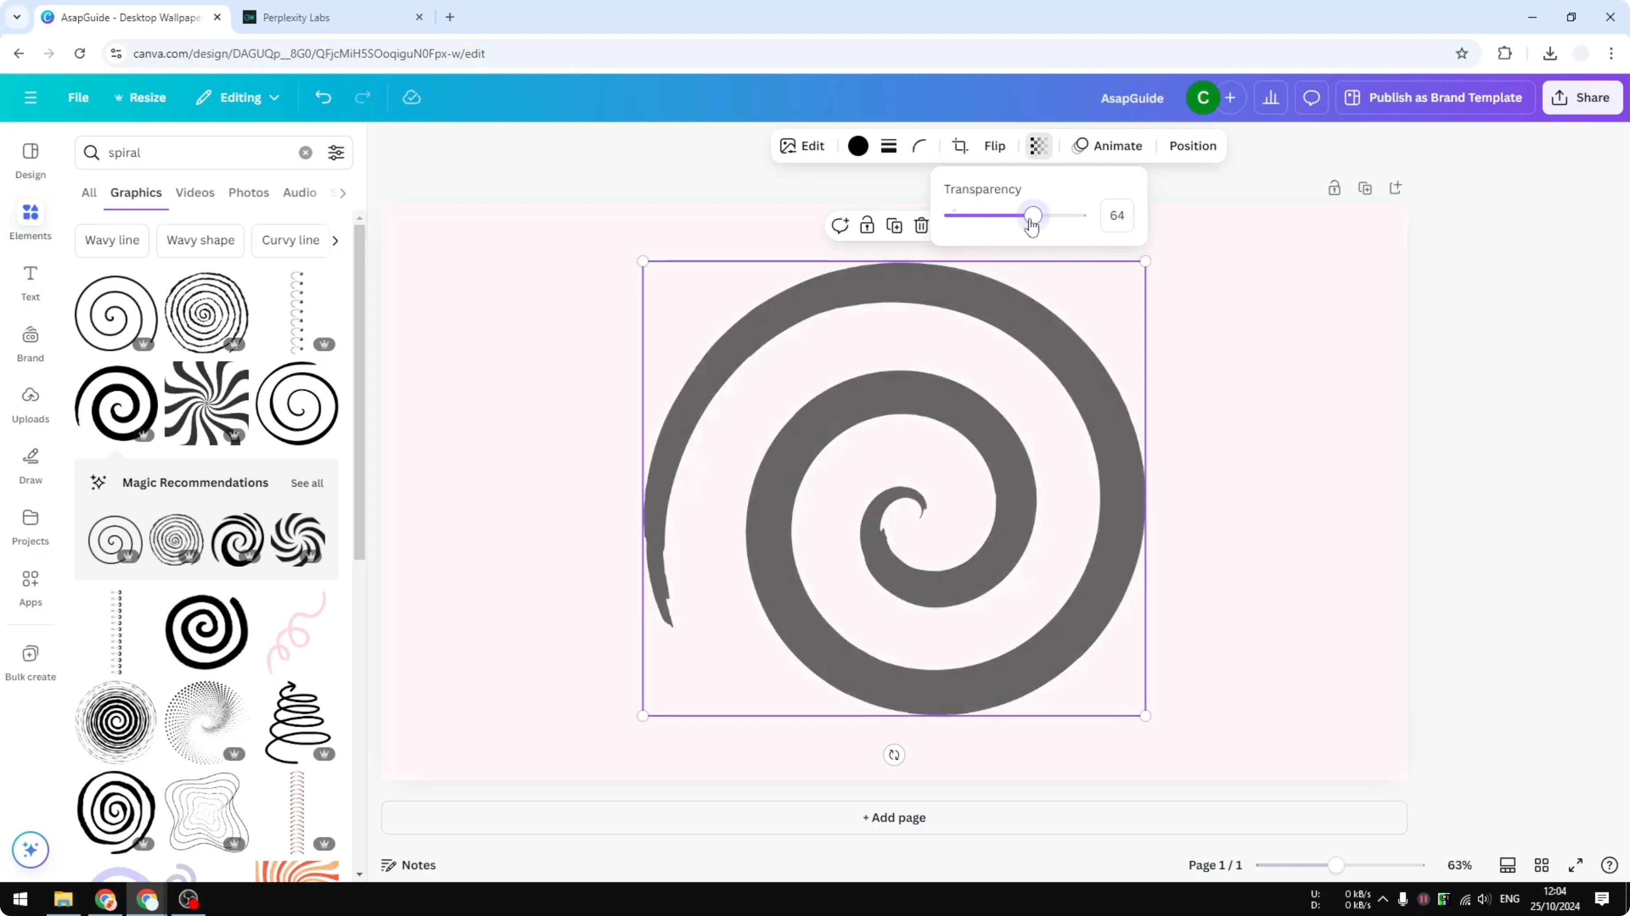This screenshot has width=1630, height=916.
Task: Adjust the Transparency slider
Action: point(1032,215)
